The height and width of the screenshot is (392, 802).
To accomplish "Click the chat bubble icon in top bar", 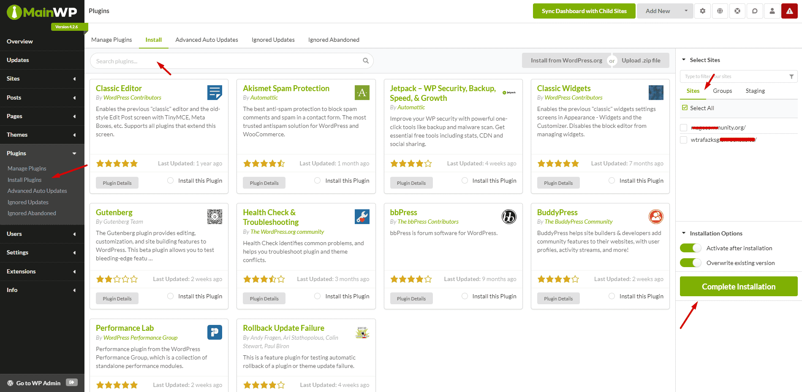I will 754,11.
